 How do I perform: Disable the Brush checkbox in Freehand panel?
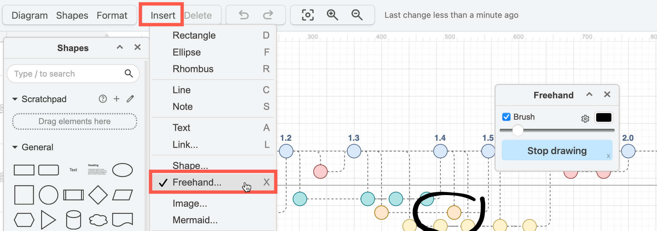[506, 117]
